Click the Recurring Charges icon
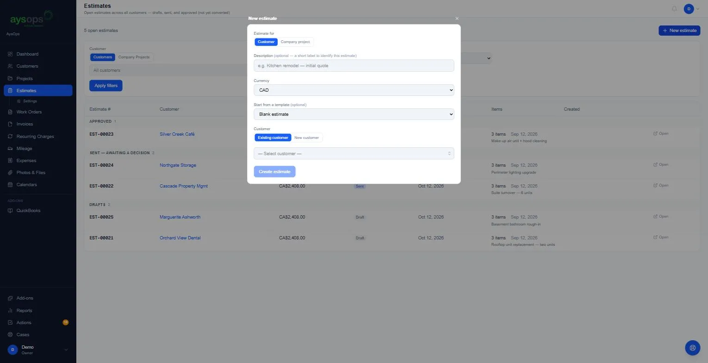Screen dimensions: 708x363 pyautogui.click(x=10, y=137)
